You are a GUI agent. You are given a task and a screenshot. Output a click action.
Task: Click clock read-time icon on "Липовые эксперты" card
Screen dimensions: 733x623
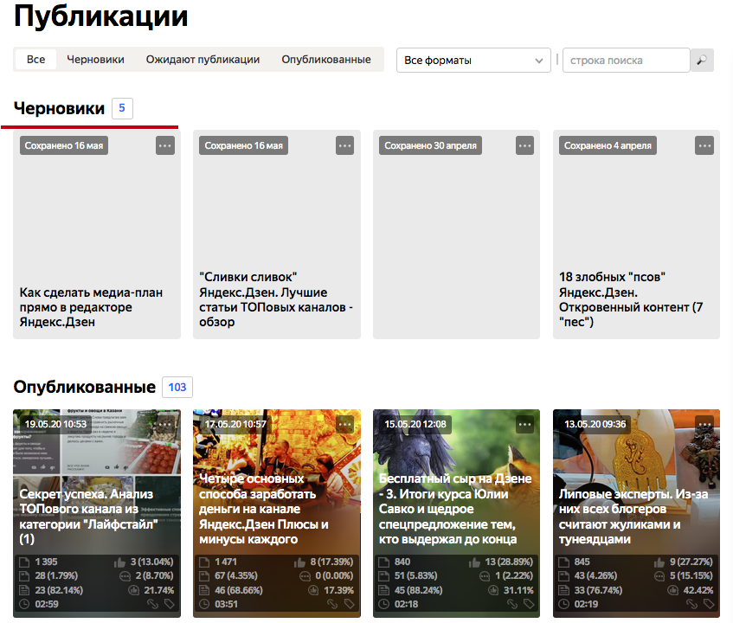[x=563, y=604]
